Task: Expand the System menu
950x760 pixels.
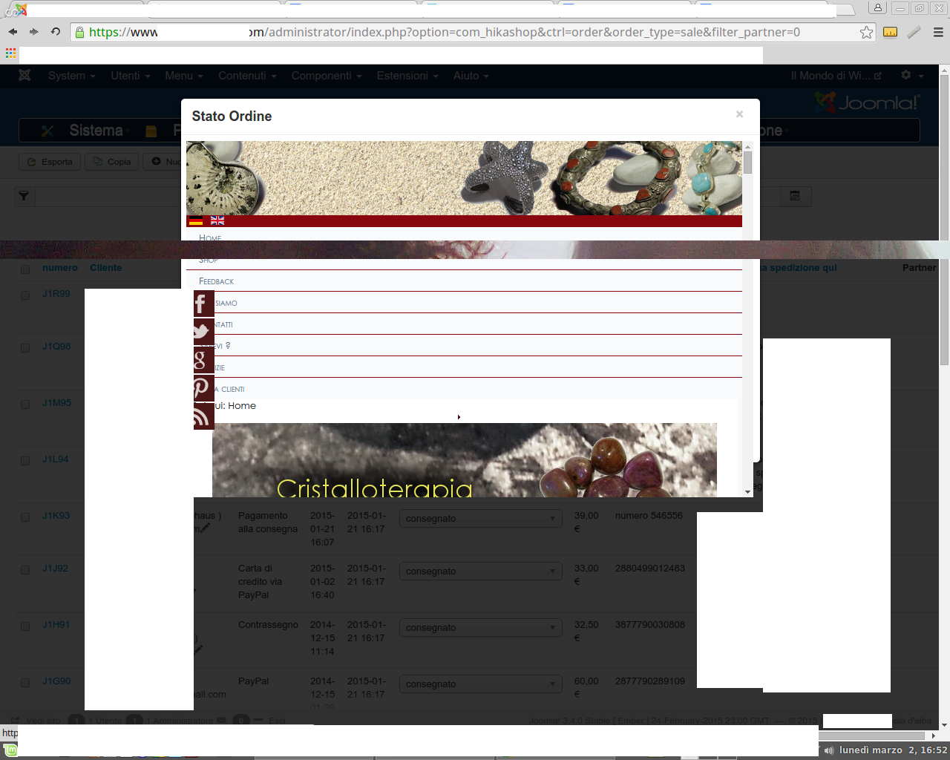Action: tap(71, 76)
